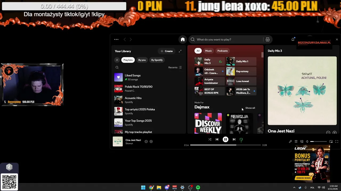Open My top tracks playlist
This screenshot has width=341, height=191.
pyautogui.click(x=148, y=132)
